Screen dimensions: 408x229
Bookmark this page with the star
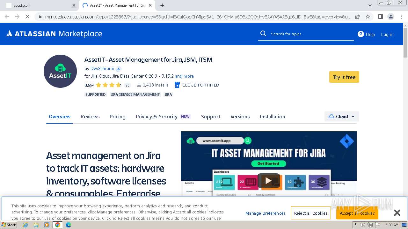368,17
